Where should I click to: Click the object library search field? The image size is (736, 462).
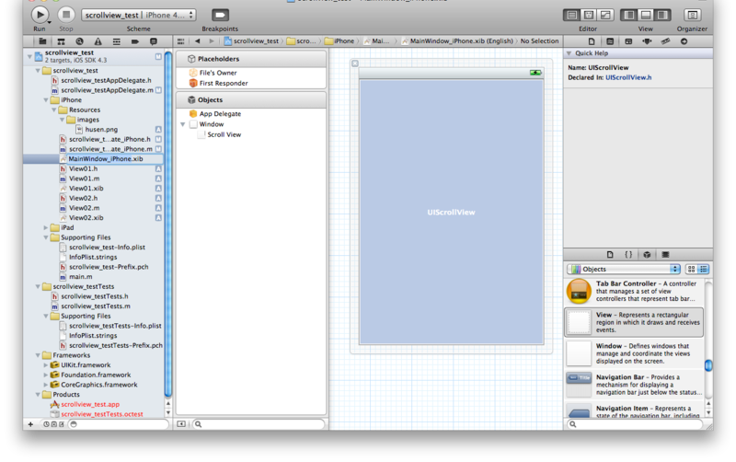tap(635, 424)
